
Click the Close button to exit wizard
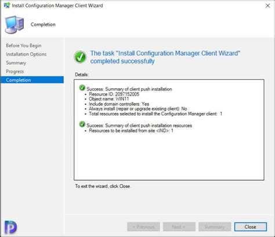point(251,227)
